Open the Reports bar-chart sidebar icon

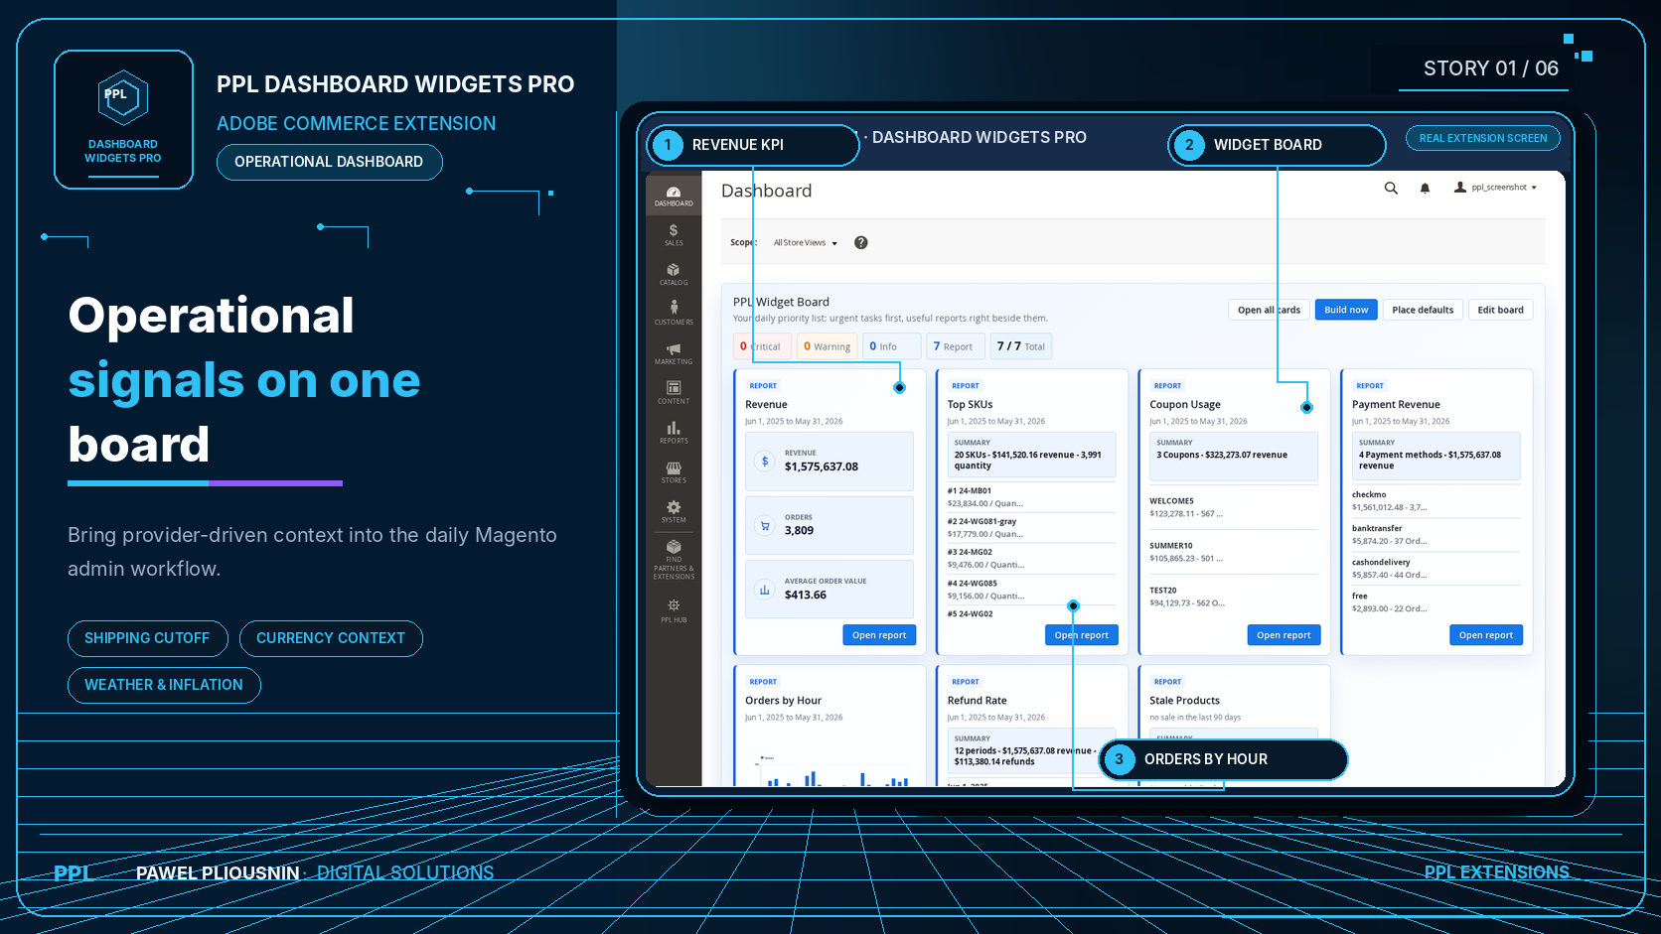coord(674,433)
